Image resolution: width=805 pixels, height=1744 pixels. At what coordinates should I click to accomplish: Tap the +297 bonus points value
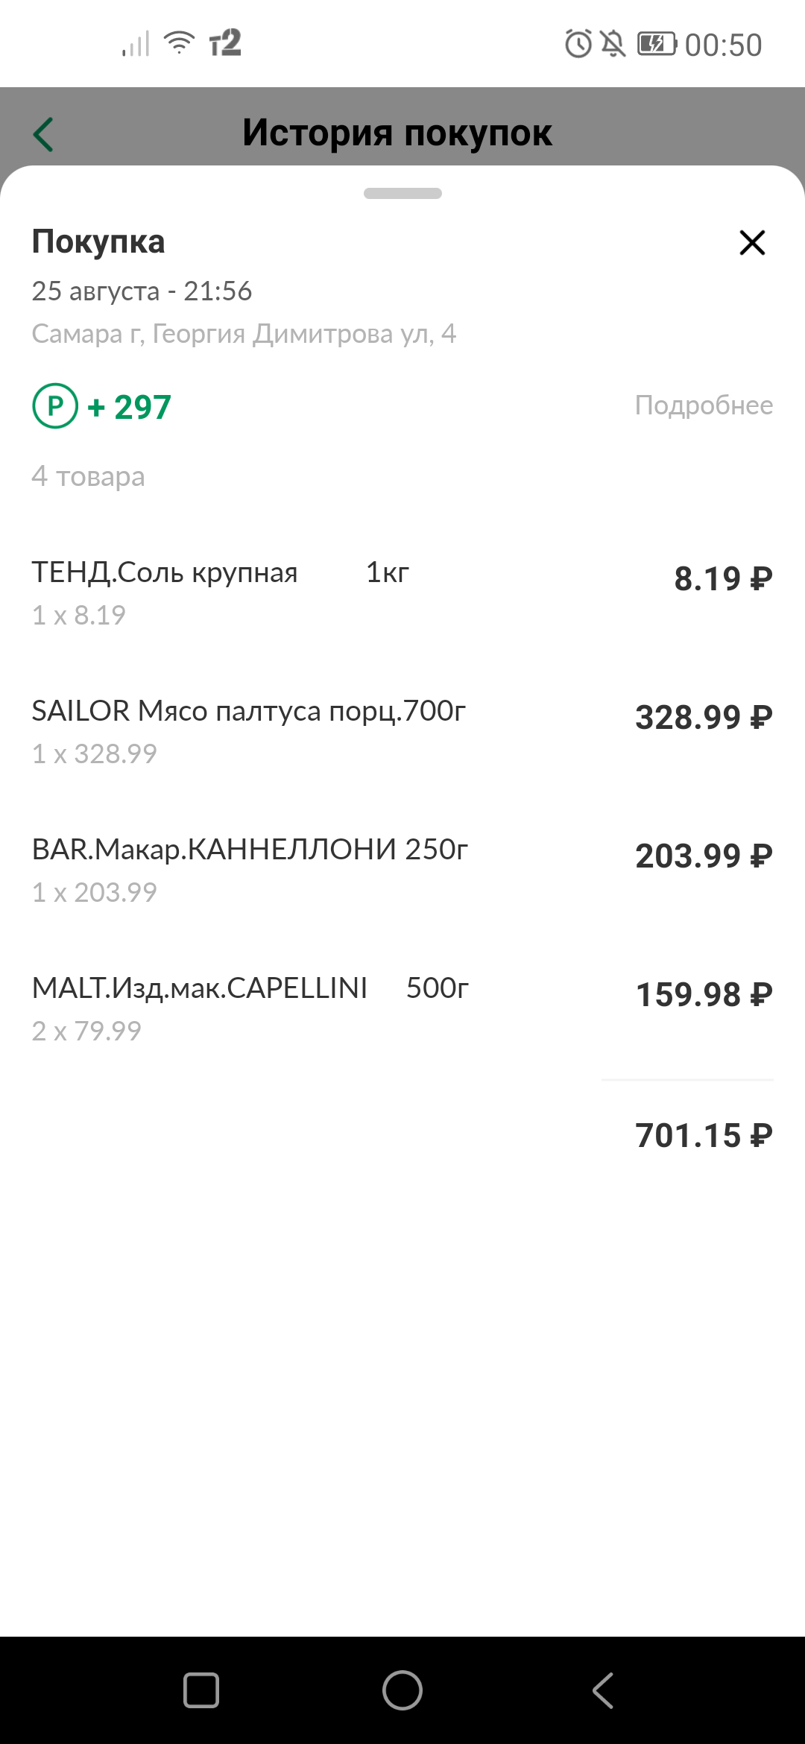(130, 407)
